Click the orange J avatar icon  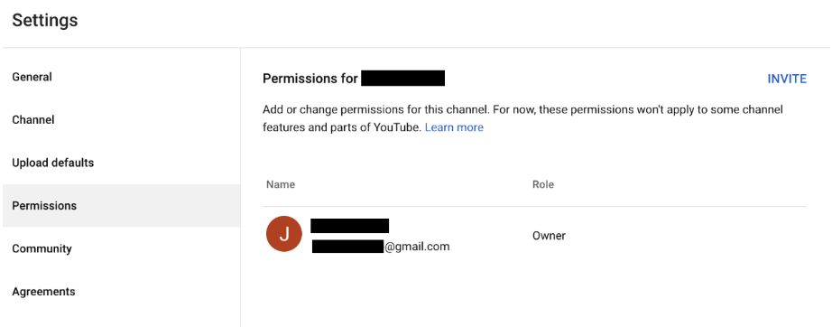[284, 234]
